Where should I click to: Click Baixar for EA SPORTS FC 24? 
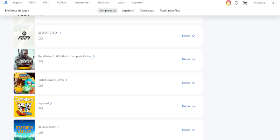pyautogui.click(x=186, y=36)
